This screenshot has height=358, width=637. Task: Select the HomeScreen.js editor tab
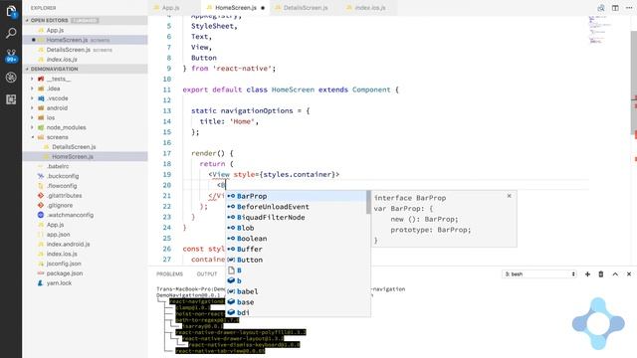[x=236, y=8]
